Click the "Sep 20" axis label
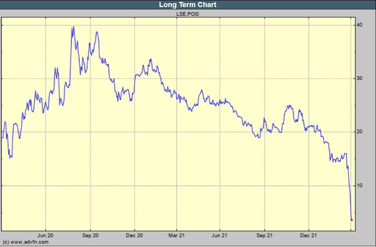 90,236
